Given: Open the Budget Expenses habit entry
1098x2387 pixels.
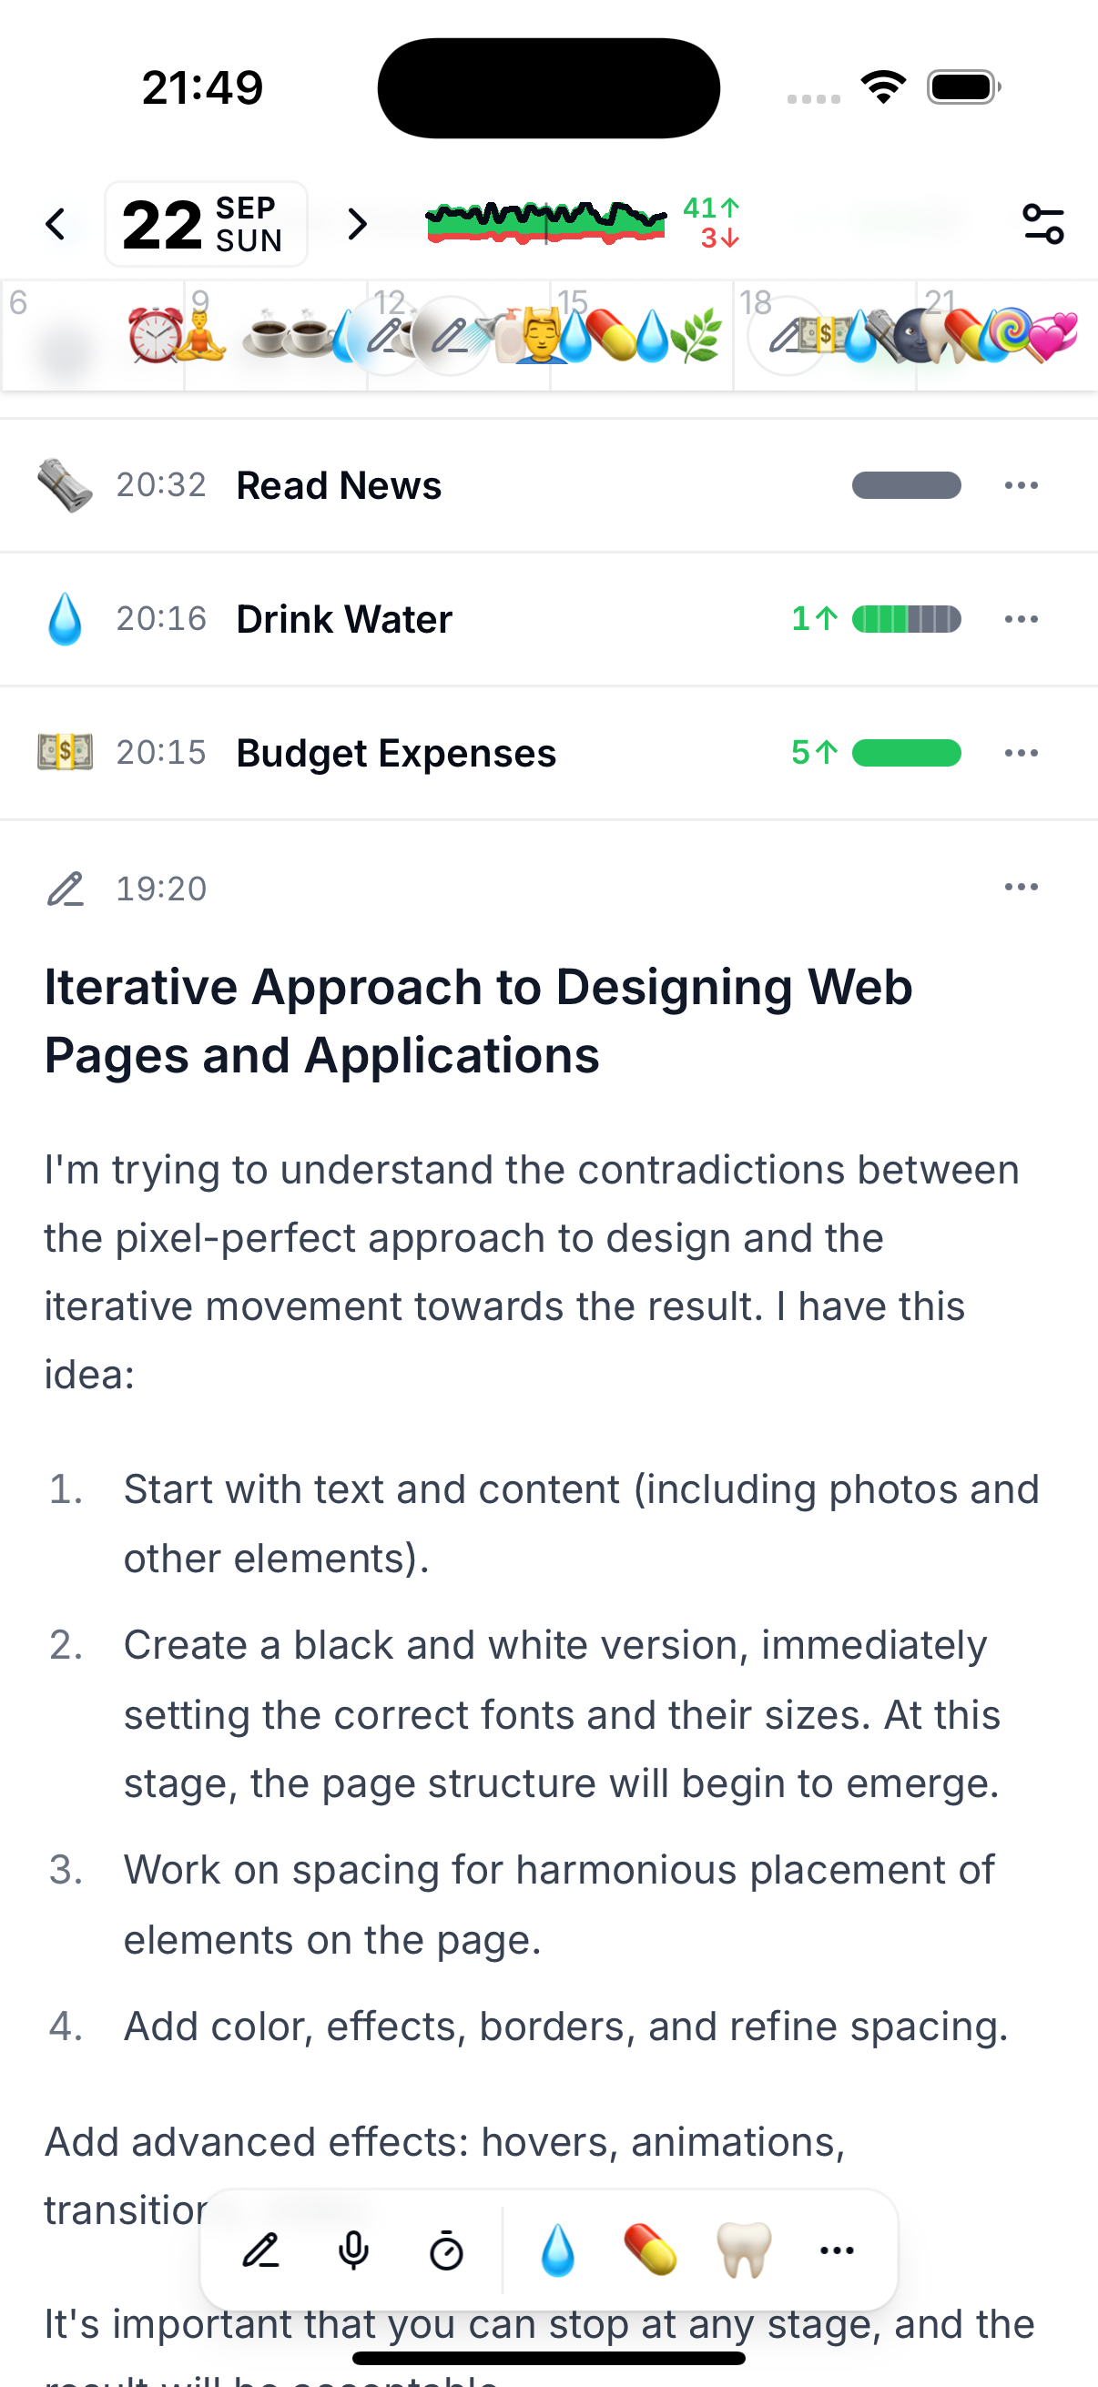Looking at the screenshot, I should click(396, 752).
